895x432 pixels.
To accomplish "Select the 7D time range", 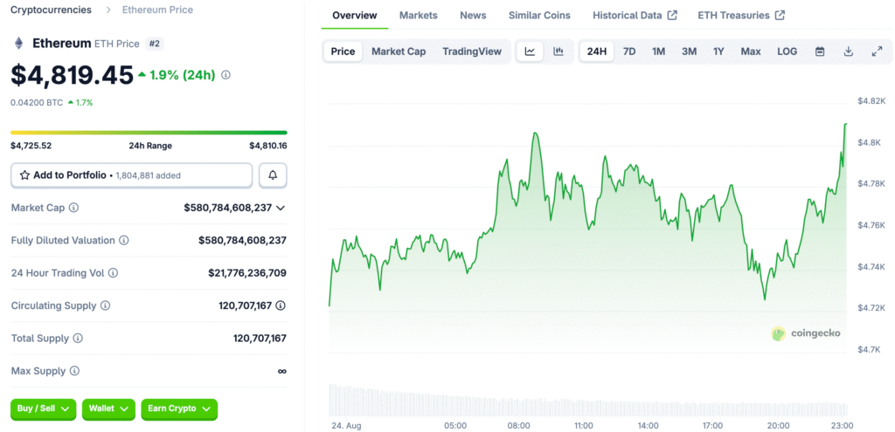I will coord(629,51).
